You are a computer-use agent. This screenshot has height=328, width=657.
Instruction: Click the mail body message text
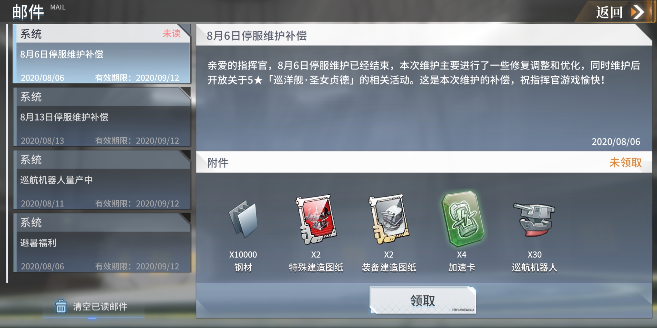424,73
